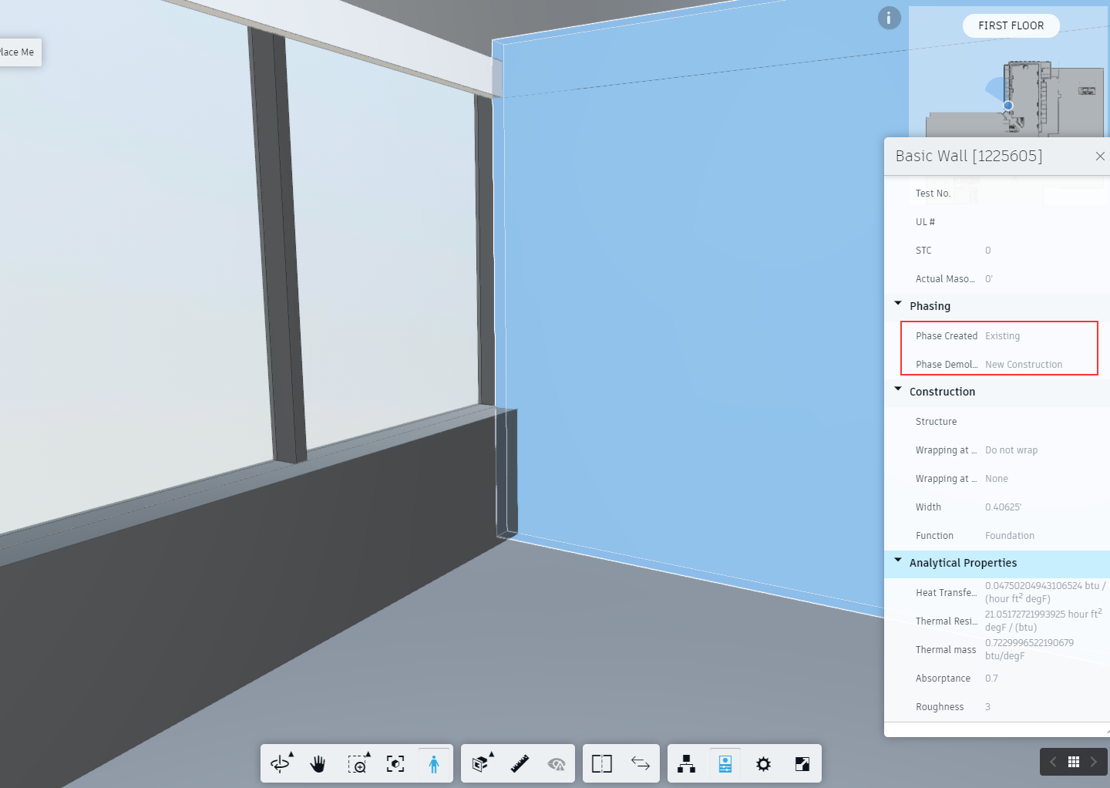Image resolution: width=1110 pixels, height=788 pixels.
Task: Enable First Person walk mode
Action: point(433,763)
